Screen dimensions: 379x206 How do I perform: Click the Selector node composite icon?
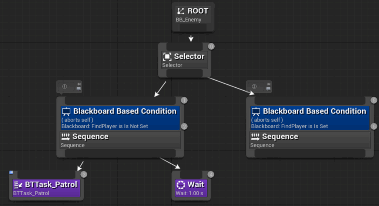click(x=167, y=56)
